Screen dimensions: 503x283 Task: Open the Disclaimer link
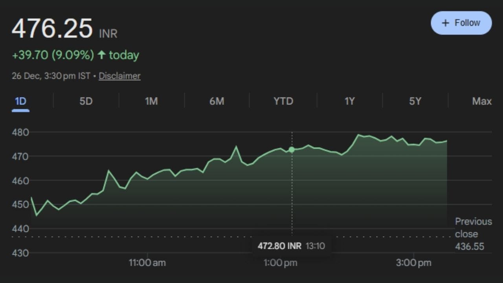[119, 76]
